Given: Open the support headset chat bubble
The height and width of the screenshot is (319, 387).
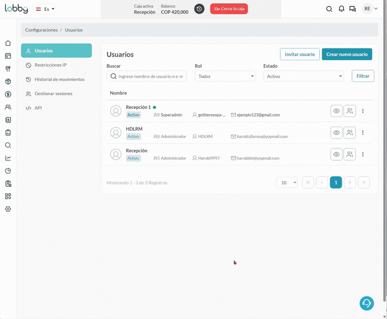Looking at the screenshot, I should (x=366, y=303).
